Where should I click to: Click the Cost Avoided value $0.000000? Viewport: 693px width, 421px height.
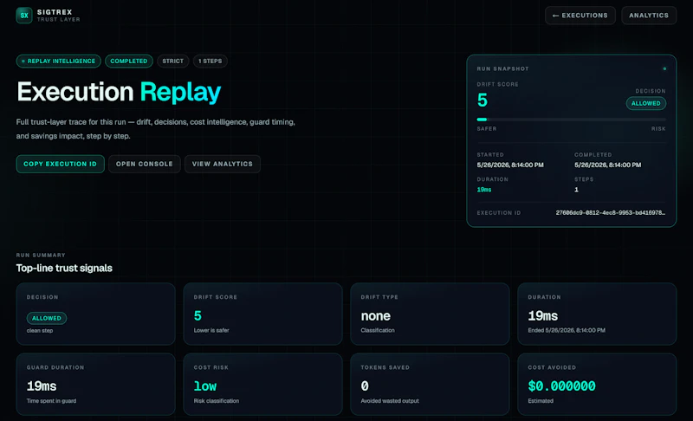click(x=561, y=386)
